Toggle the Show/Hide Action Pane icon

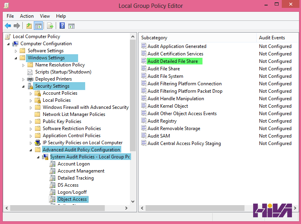pos(71,26)
